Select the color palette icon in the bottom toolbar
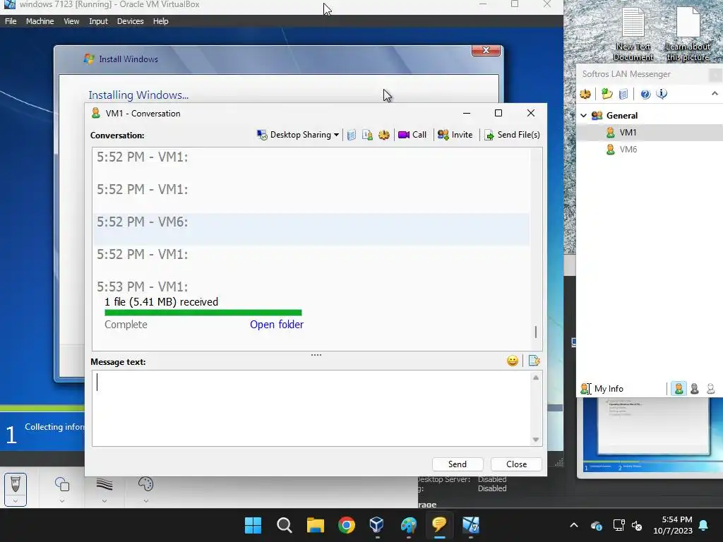723x542 pixels. pyautogui.click(x=145, y=484)
